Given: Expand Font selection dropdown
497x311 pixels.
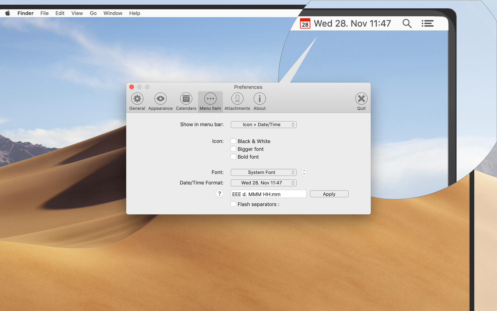Looking at the screenshot, I should (263, 172).
